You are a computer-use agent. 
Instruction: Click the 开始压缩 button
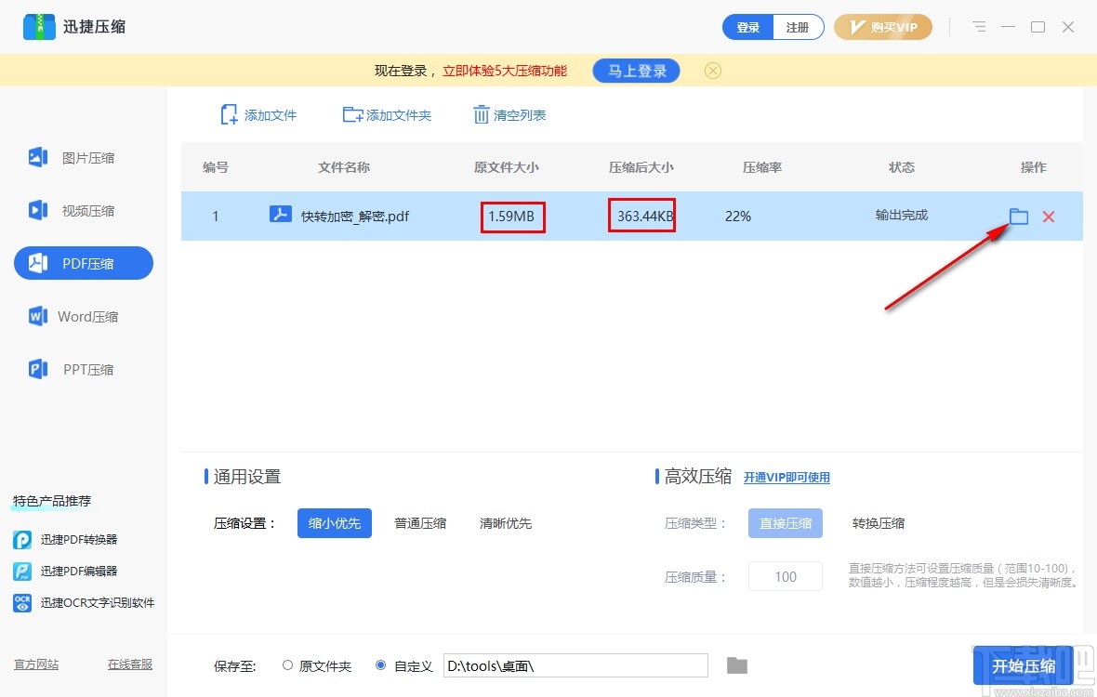1023,665
